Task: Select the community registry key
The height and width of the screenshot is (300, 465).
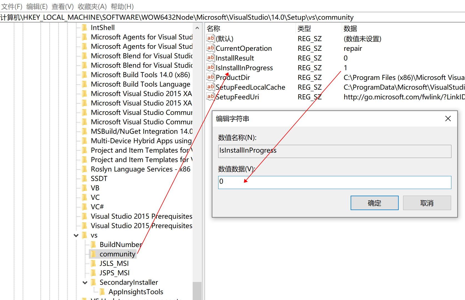Action: (x=117, y=254)
